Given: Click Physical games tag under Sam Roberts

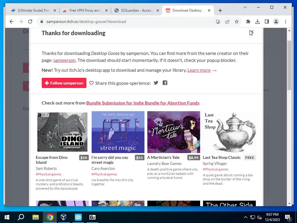Looking at the screenshot, I should coord(48,174).
